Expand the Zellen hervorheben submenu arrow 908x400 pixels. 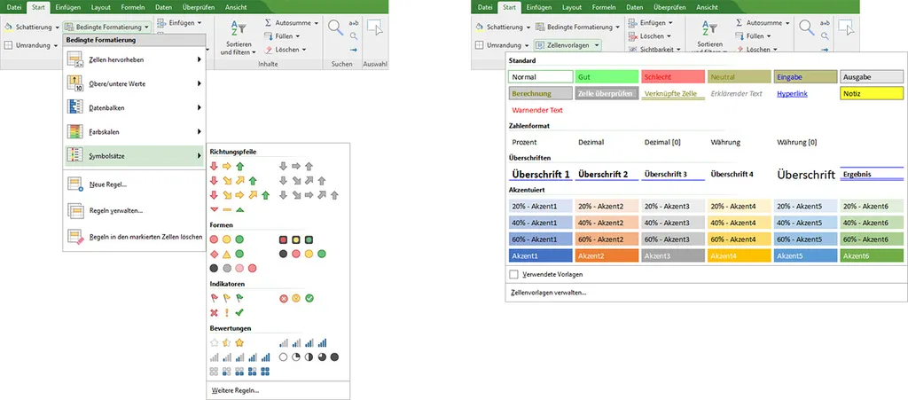pyautogui.click(x=200, y=59)
